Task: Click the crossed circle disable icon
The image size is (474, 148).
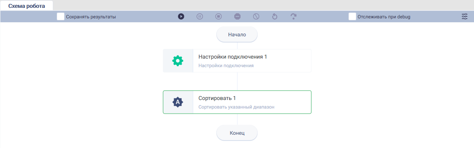Action: 256,16
